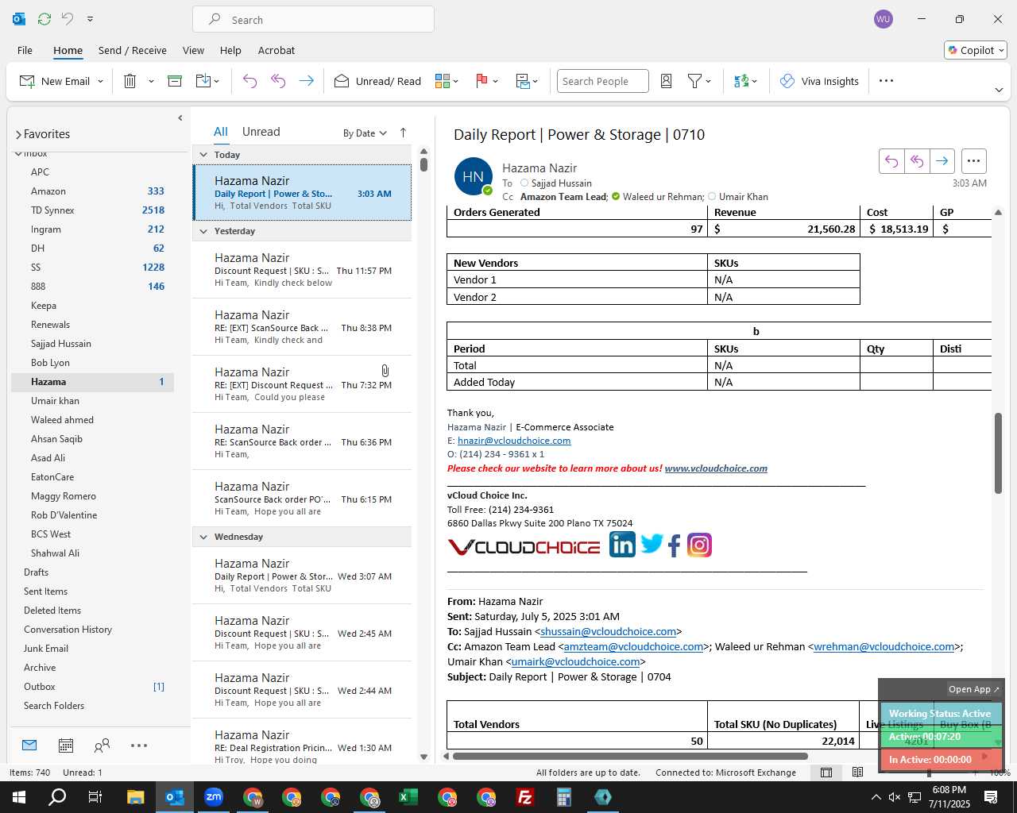Click the Follow Up flag icon

481,81
